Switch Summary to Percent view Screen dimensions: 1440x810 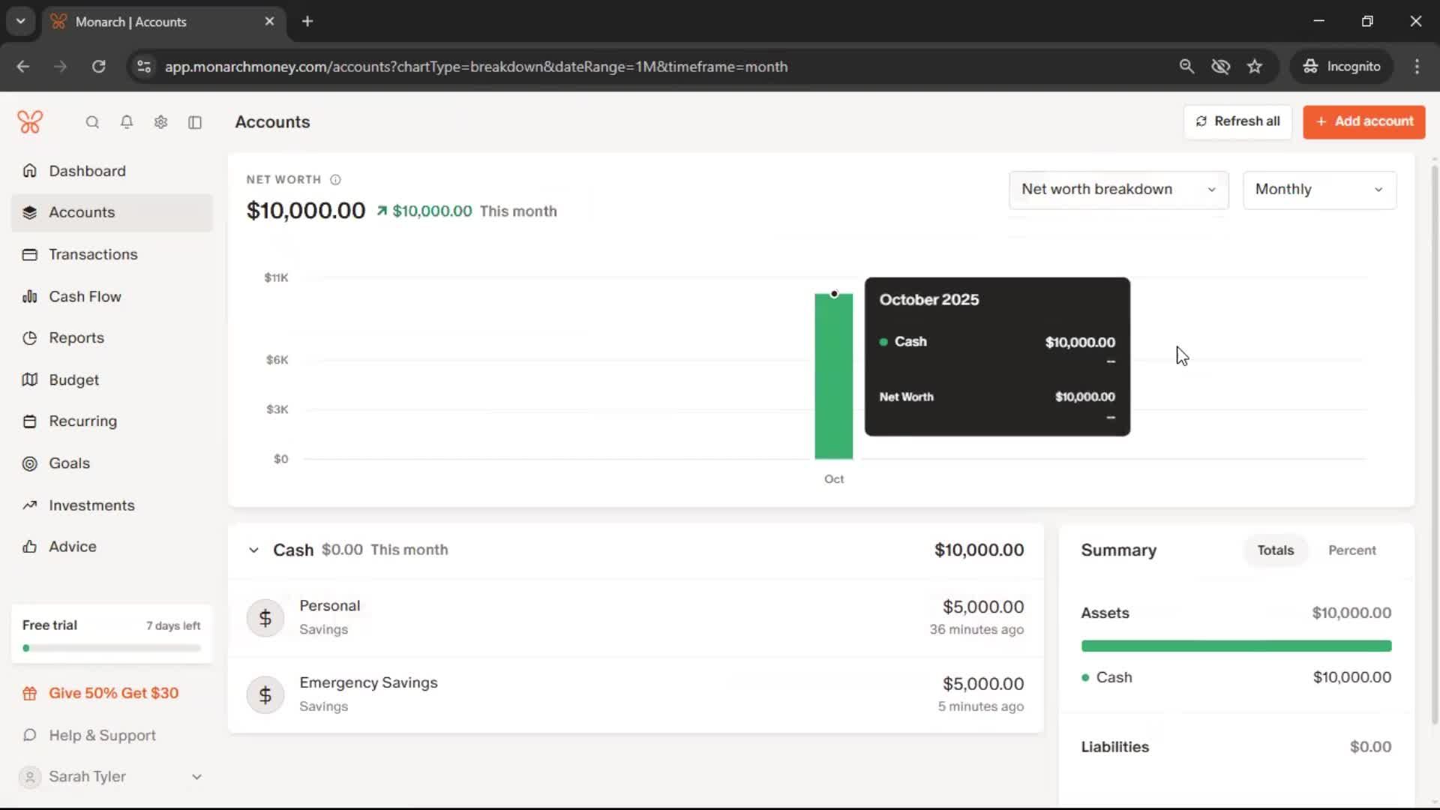pyautogui.click(x=1351, y=550)
